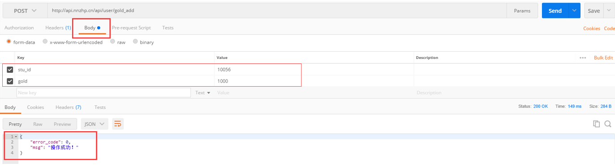The height and width of the screenshot is (167, 615).
Task: Open the Text type dropdown for new key
Action: coord(202,92)
